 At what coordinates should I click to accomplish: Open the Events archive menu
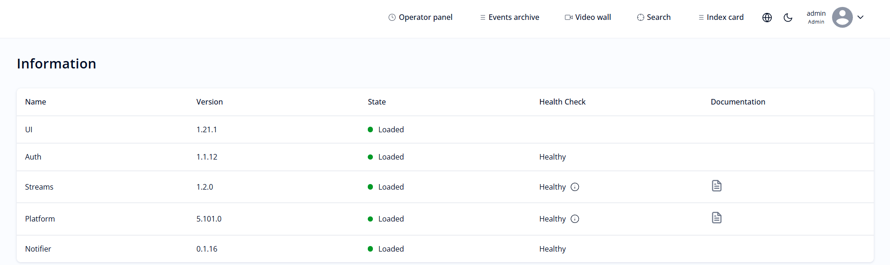point(509,18)
